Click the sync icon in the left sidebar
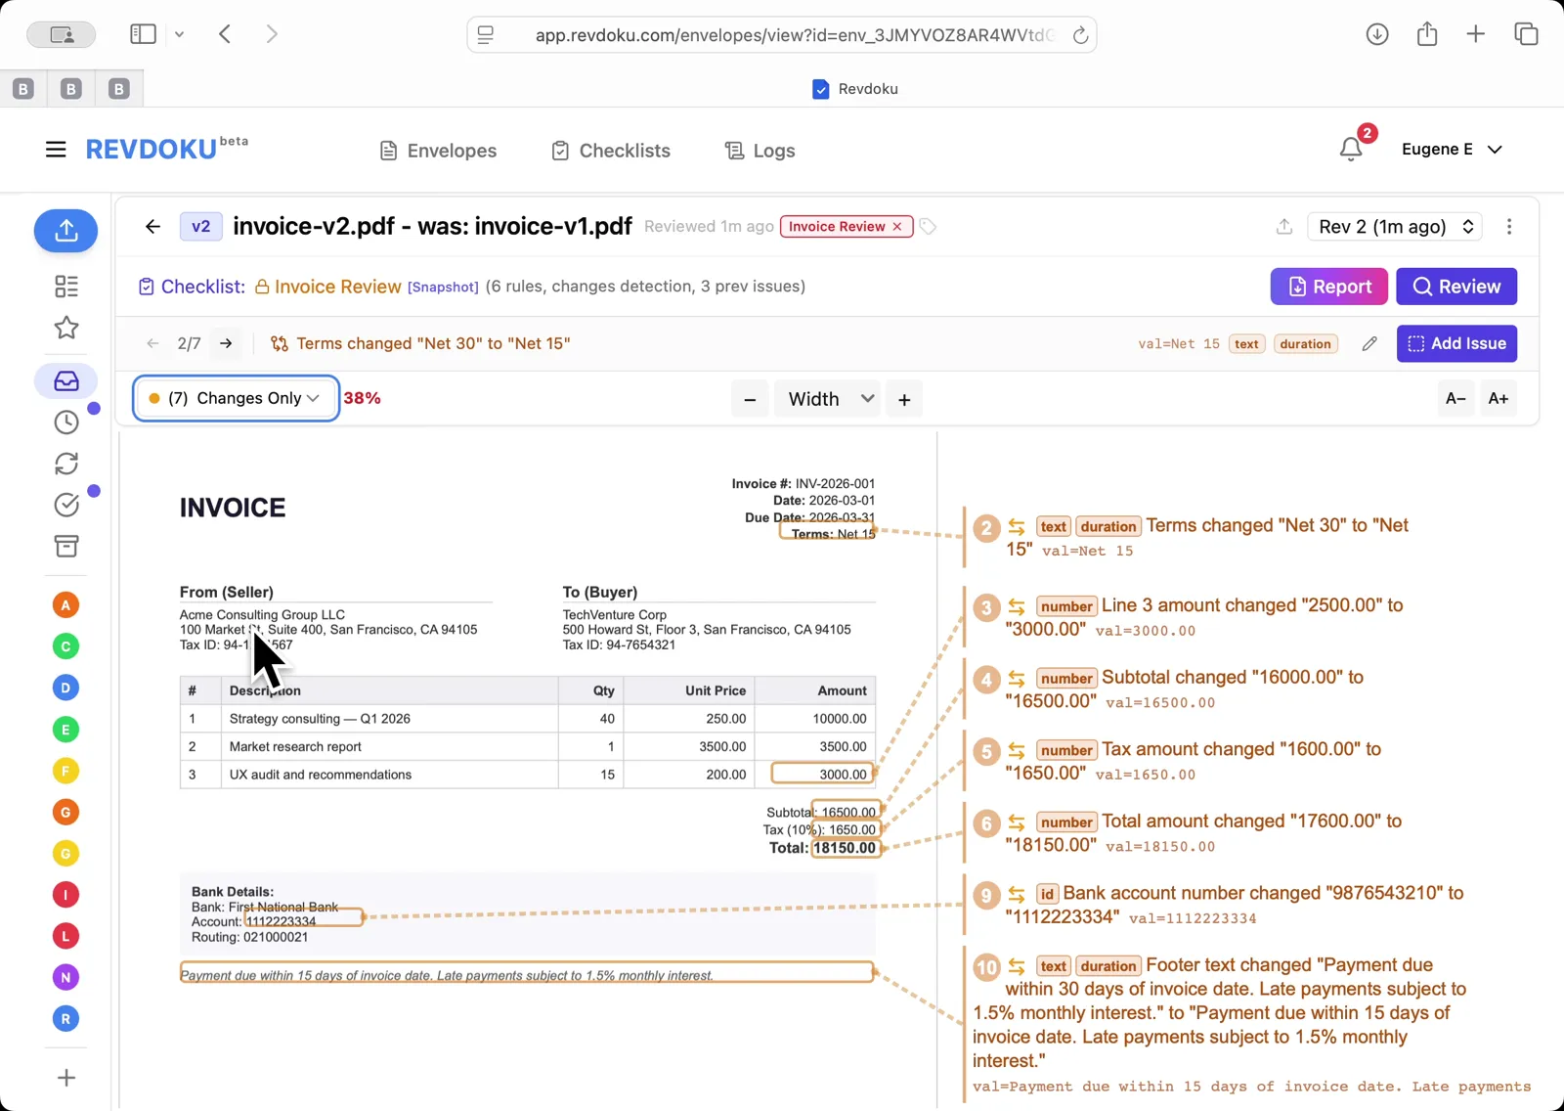Viewport: 1564px width, 1111px height. (65, 464)
